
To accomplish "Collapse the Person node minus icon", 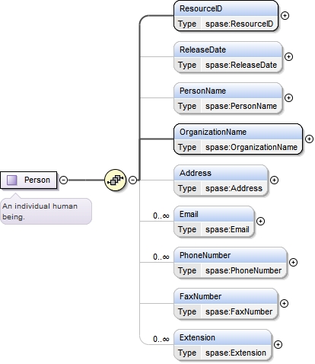I will tap(63, 180).
